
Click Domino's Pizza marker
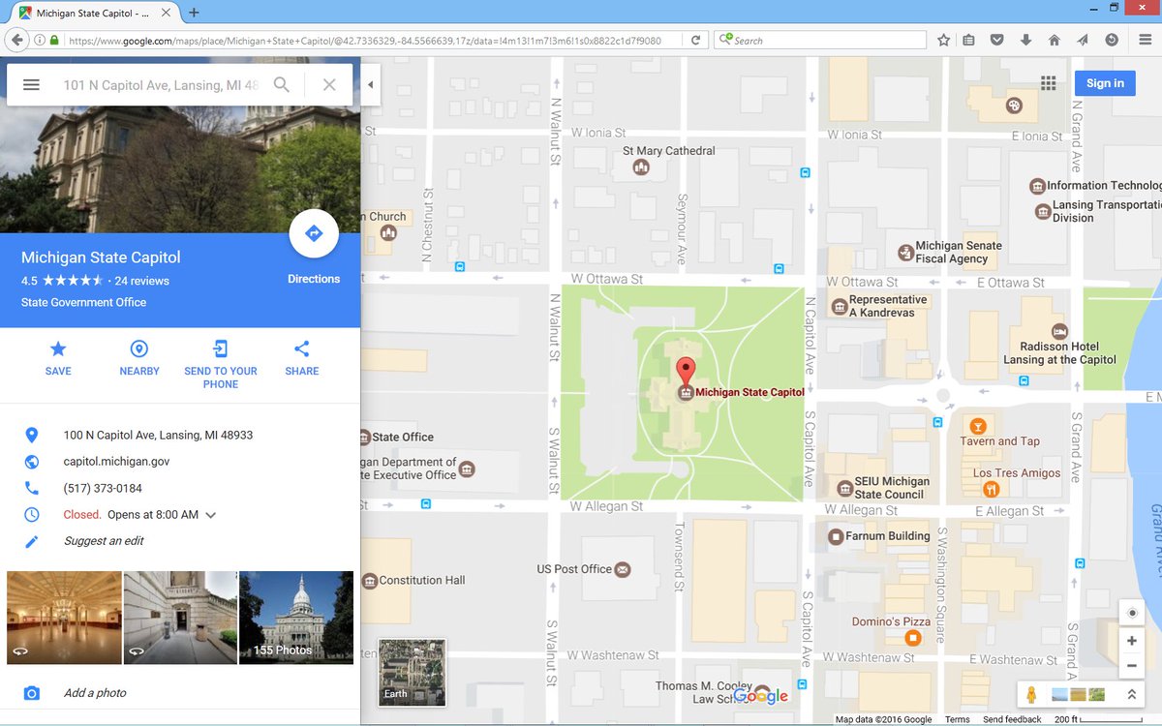tap(912, 638)
